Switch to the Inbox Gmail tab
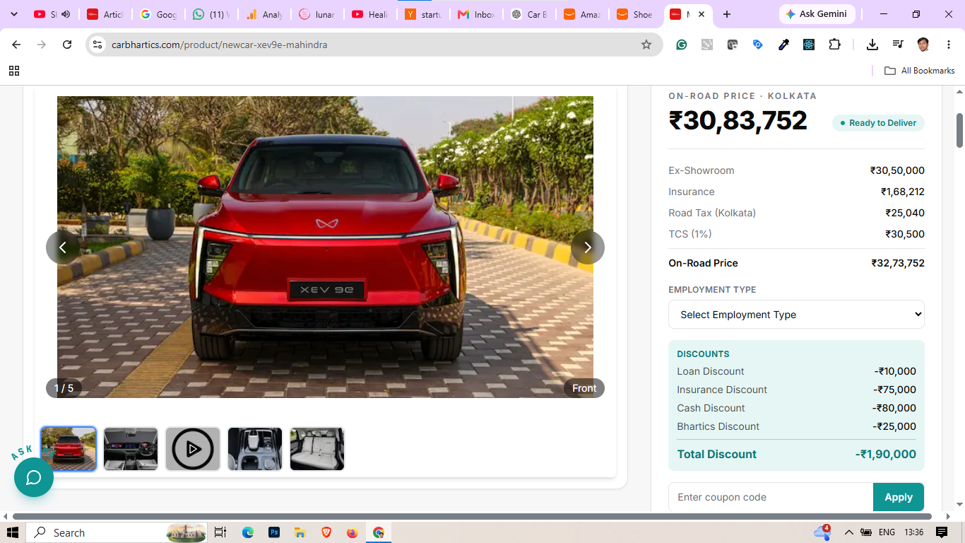This screenshot has width=965, height=543. point(477,14)
